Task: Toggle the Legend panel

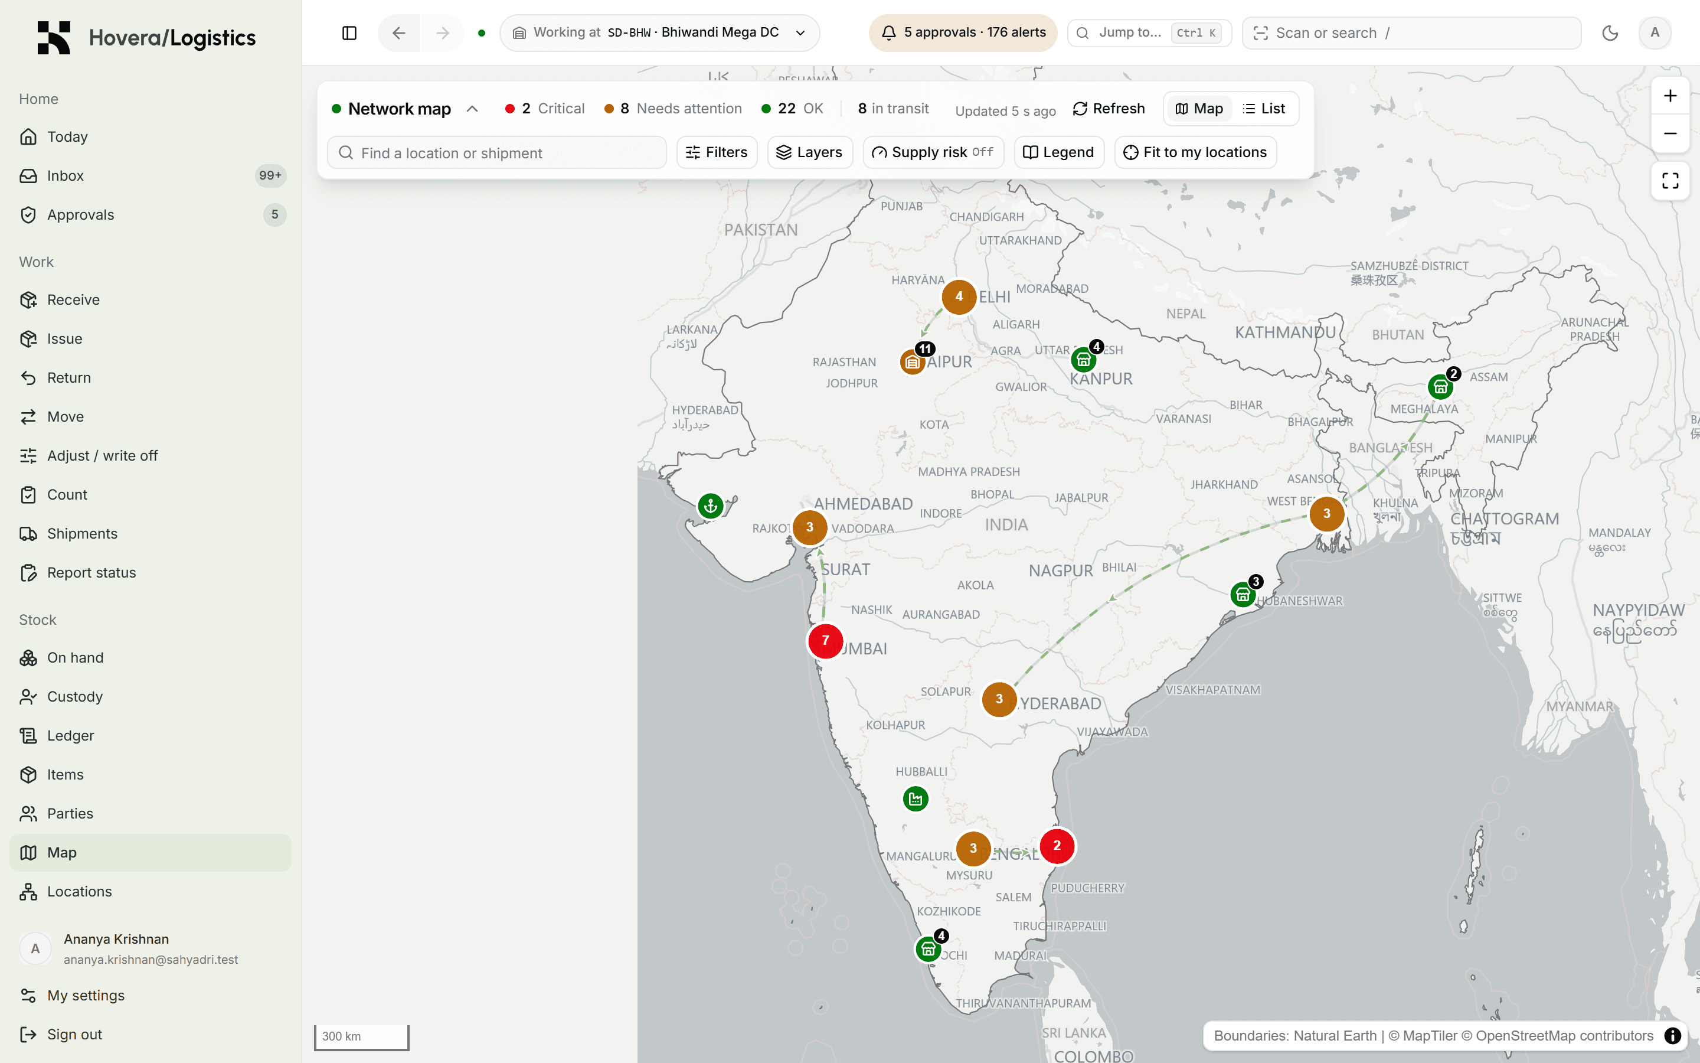Action: [x=1058, y=152]
